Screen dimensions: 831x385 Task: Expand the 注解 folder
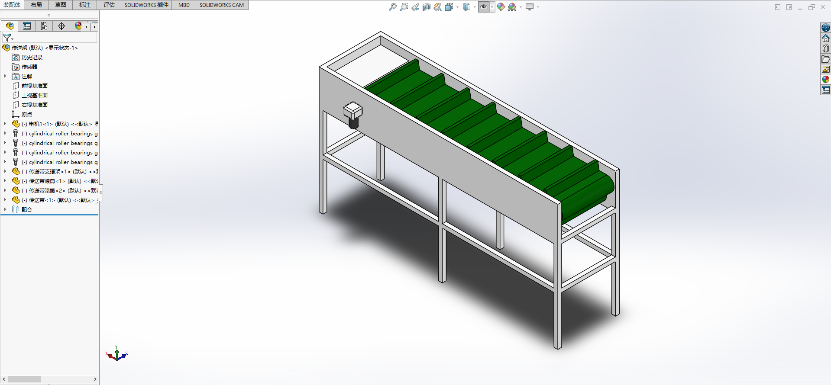(5, 76)
